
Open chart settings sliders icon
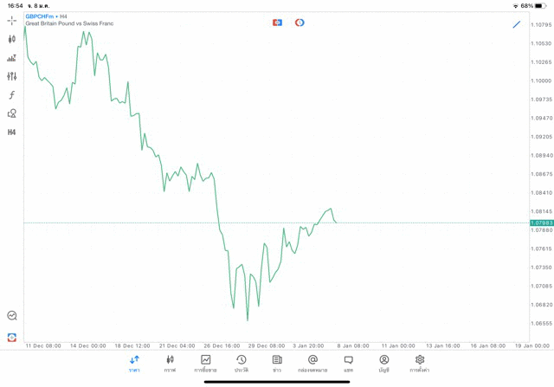[x=11, y=76]
